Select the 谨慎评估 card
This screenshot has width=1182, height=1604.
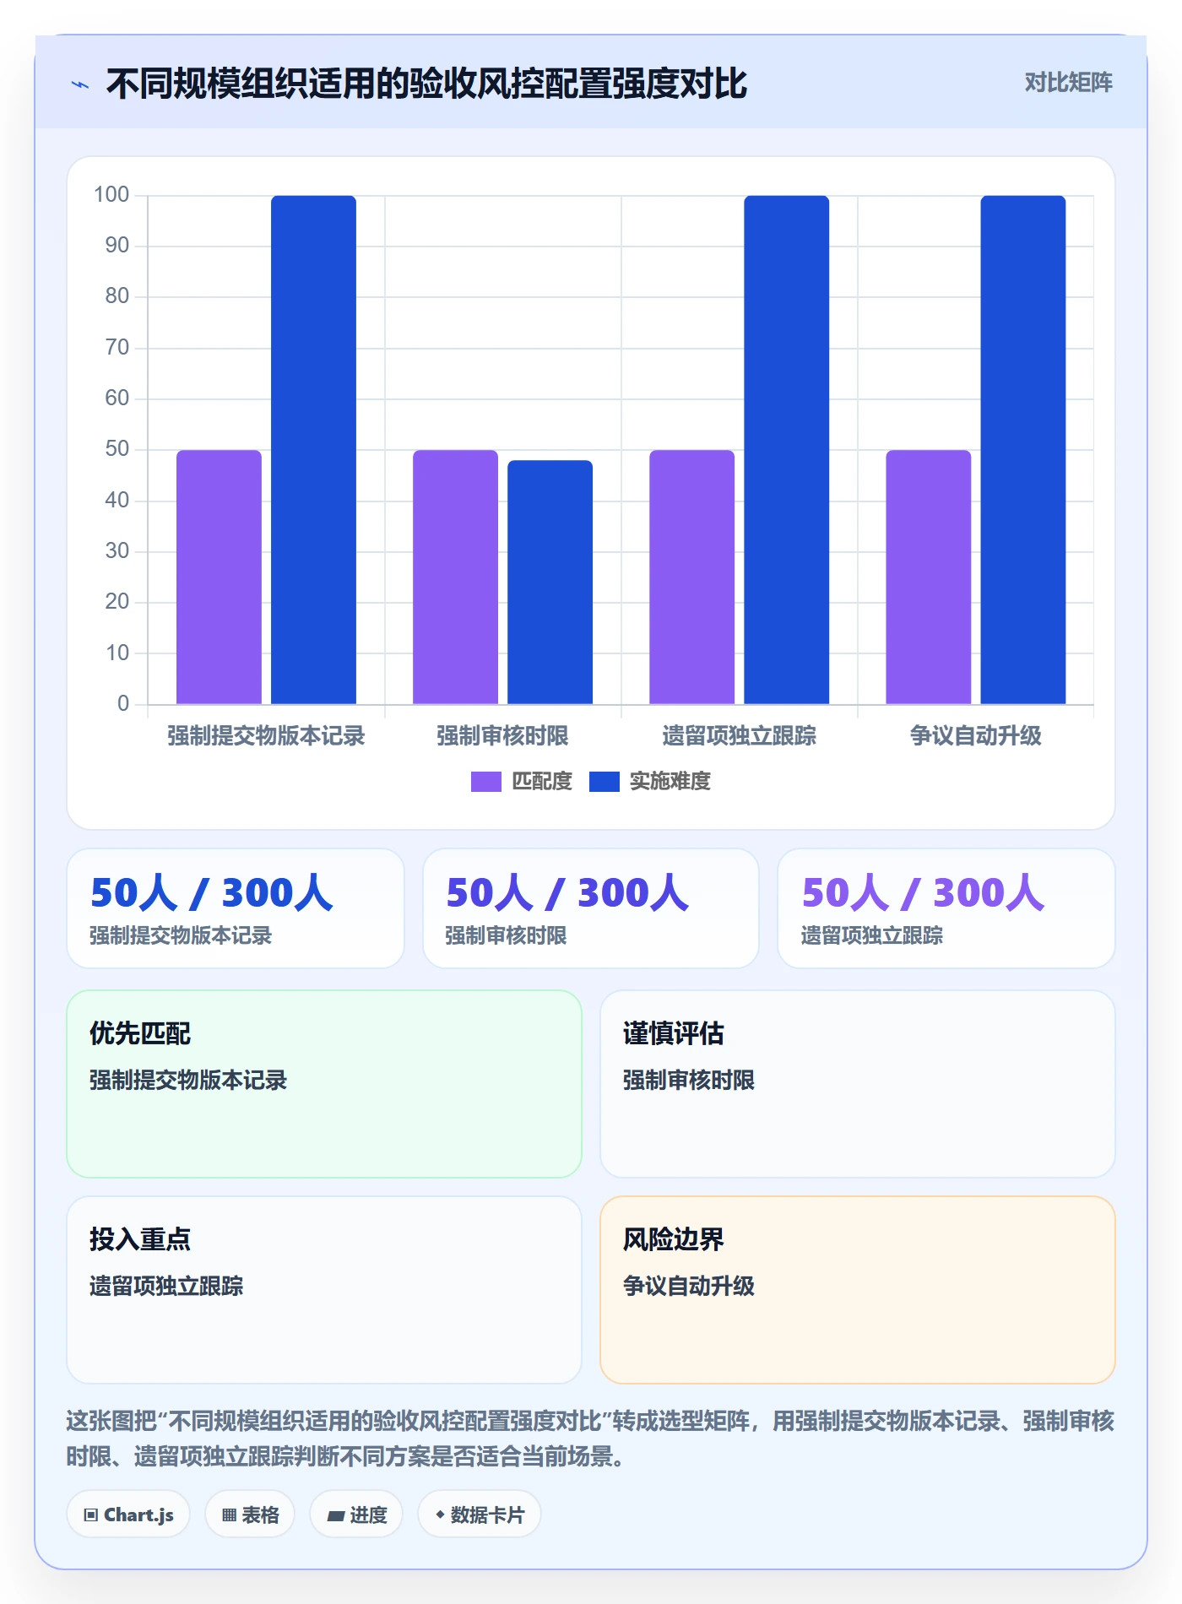click(x=858, y=1084)
